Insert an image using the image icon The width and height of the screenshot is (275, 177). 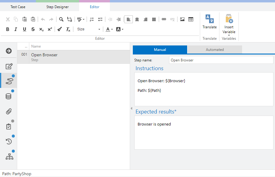[x=182, y=19]
